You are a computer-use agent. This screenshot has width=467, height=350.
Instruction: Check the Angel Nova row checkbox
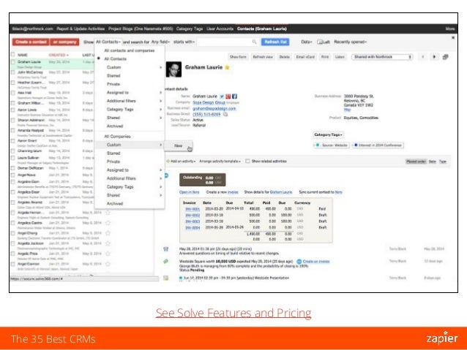coord(12,175)
